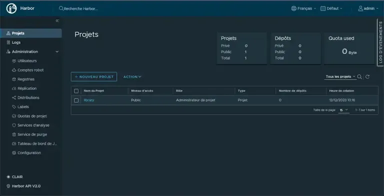Click the NOUVEAU PROJET button
Image resolution: width=384 pixels, height=196 pixels.
point(94,77)
